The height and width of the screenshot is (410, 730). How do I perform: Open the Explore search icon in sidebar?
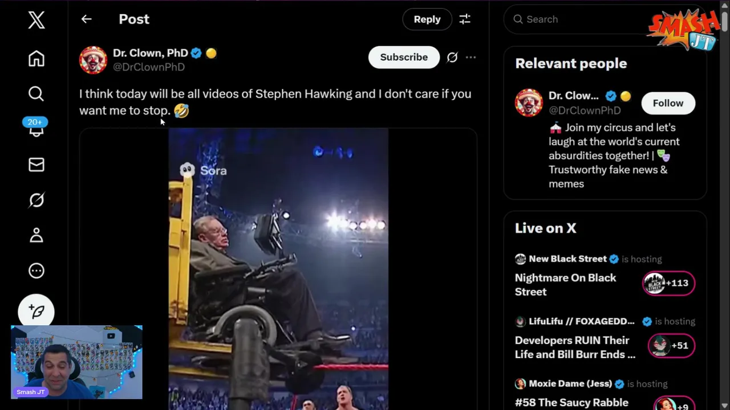[36, 94]
